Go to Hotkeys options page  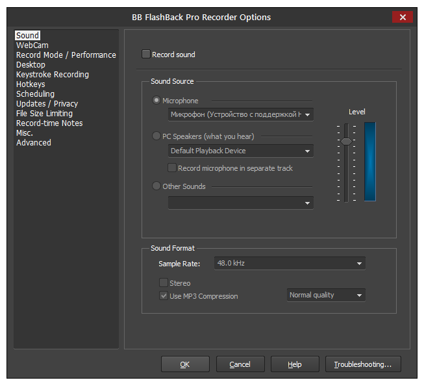pos(31,84)
